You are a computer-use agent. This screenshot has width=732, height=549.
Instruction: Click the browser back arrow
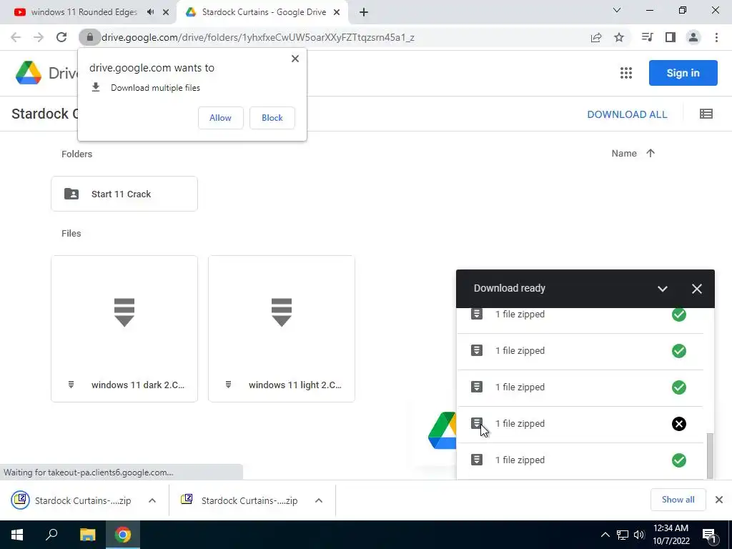click(x=16, y=37)
